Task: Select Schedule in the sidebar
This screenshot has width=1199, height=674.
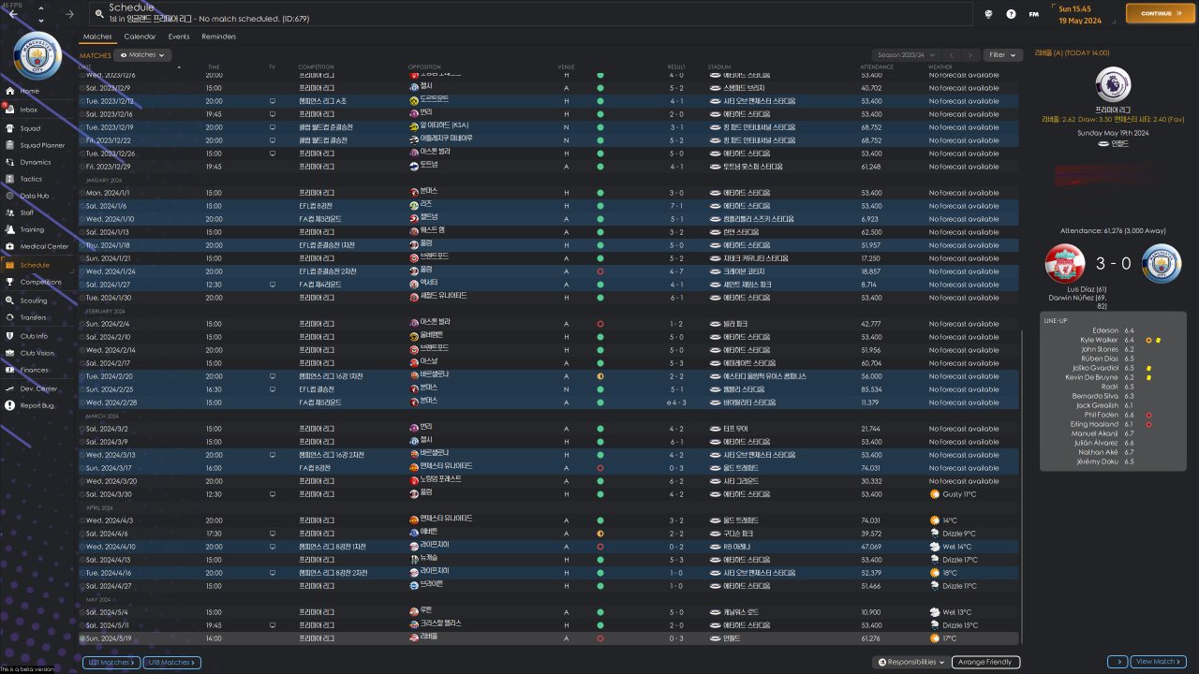Action: (x=35, y=265)
